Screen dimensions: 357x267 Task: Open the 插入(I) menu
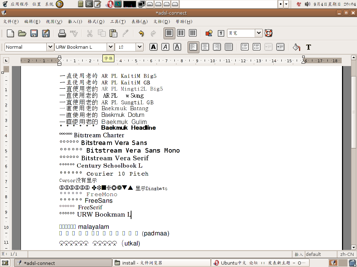(x=75, y=22)
